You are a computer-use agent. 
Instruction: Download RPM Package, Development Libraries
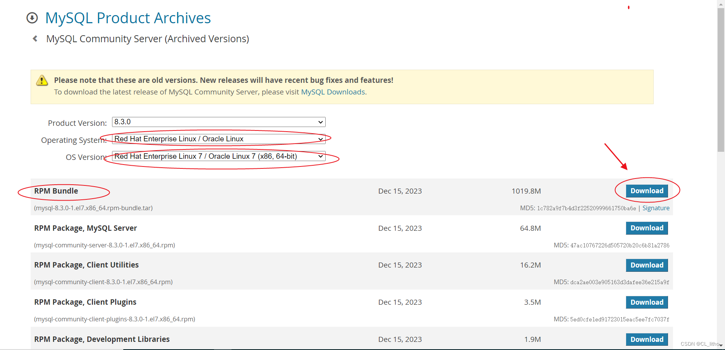point(647,340)
